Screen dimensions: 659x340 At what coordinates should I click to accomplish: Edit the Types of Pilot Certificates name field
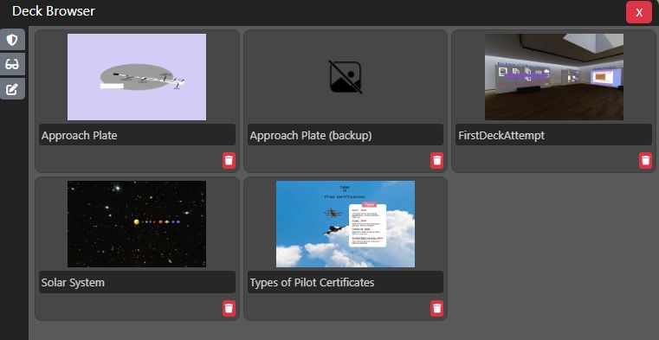[x=346, y=282]
